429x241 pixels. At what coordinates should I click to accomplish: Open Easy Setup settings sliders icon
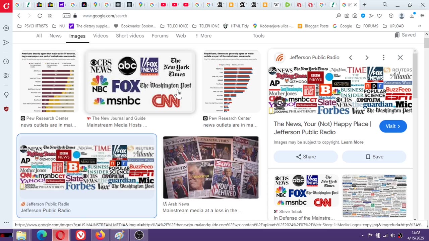point(422,16)
